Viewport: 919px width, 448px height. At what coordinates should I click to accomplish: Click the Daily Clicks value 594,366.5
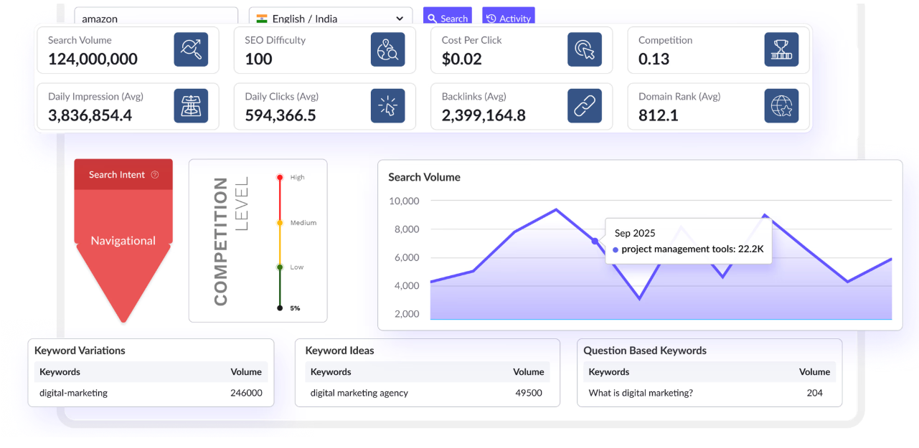pos(281,115)
